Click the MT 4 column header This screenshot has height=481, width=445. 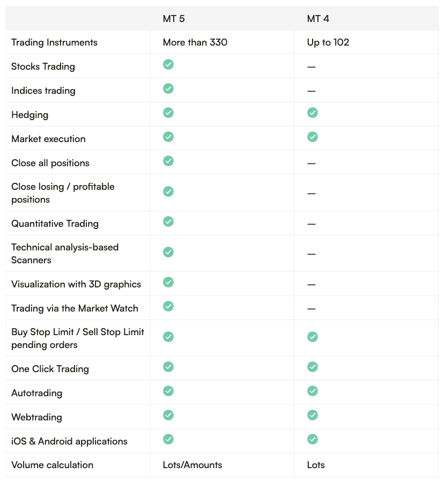click(318, 19)
